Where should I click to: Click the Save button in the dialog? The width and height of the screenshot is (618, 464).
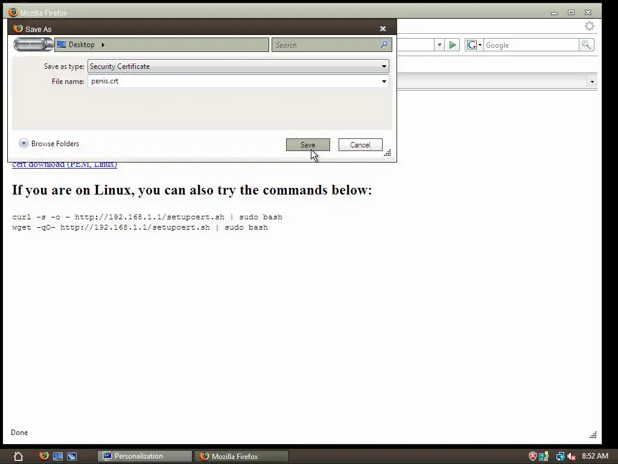coord(308,145)
